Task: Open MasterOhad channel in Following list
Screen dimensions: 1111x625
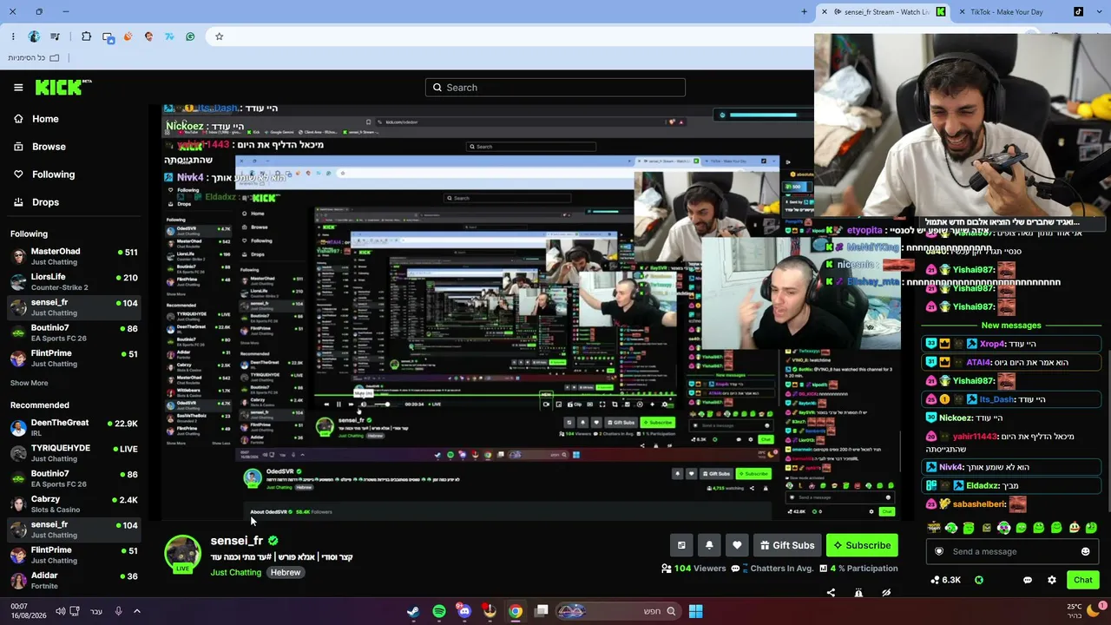Action: pos(73,257)
